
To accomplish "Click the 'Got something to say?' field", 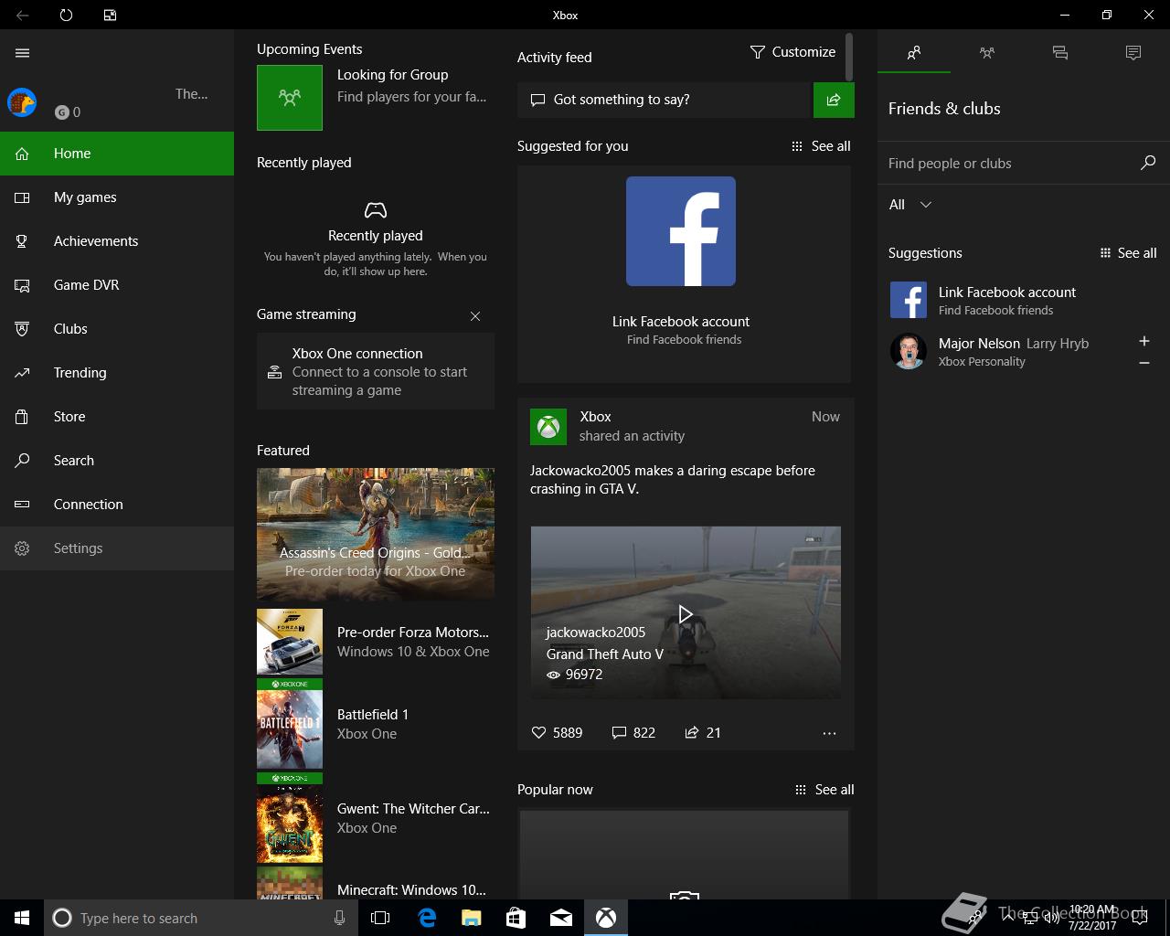I will 665,100.
